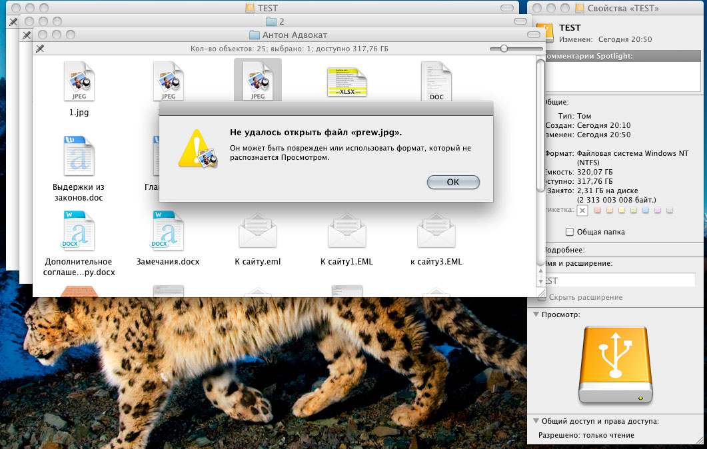Image resolution: width=707 pixels, height=449 pixels.
Task: Select the К сайту.eml mail file
Action: click(x=257, y=232)
